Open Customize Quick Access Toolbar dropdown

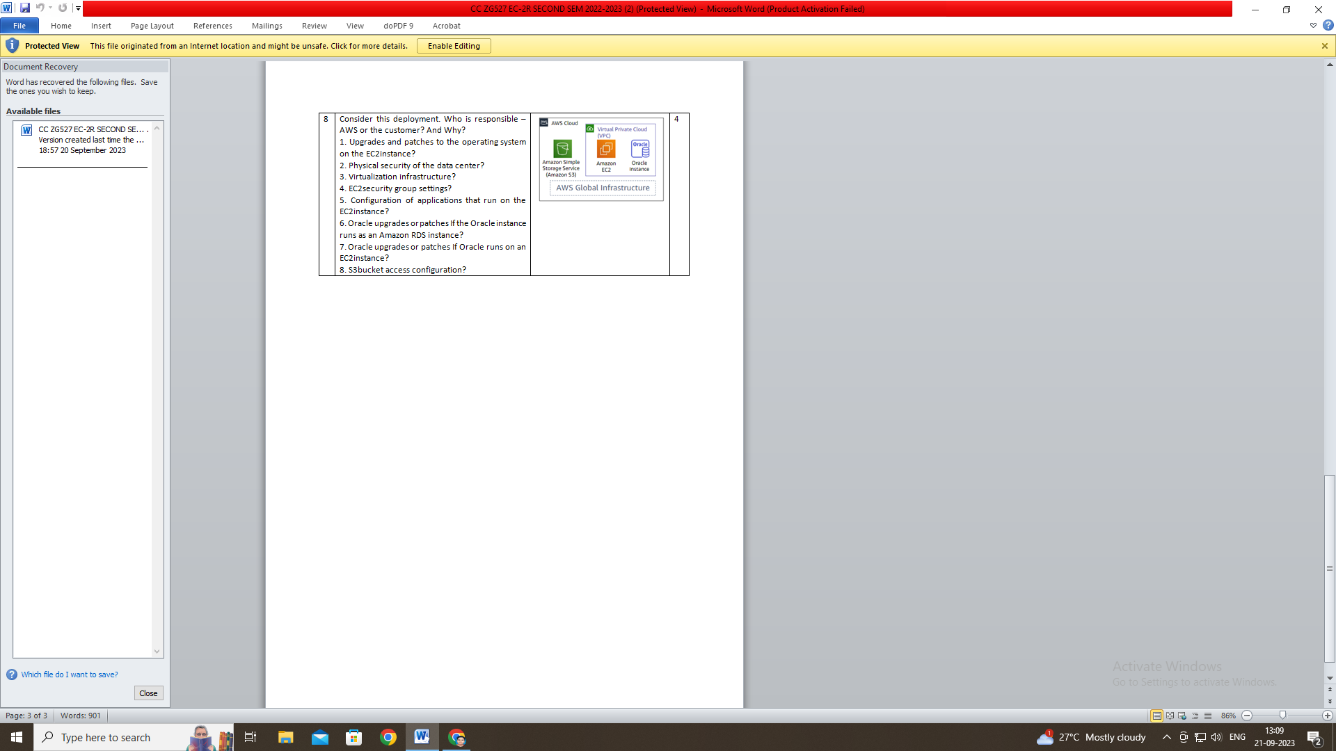[x=78, y=8]
